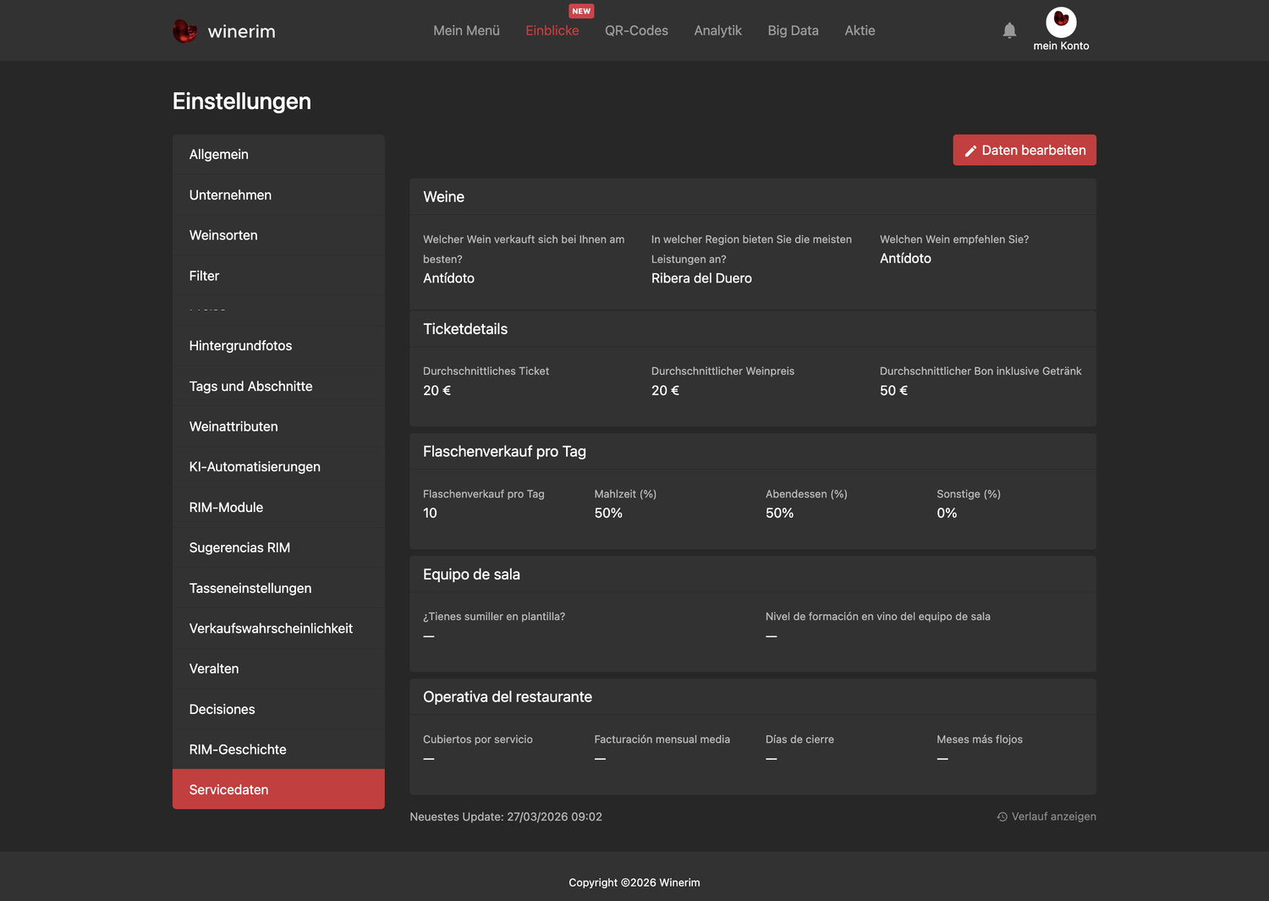Click the winerim grape logo icon
Screen dimensions: 1269x901
184,31
